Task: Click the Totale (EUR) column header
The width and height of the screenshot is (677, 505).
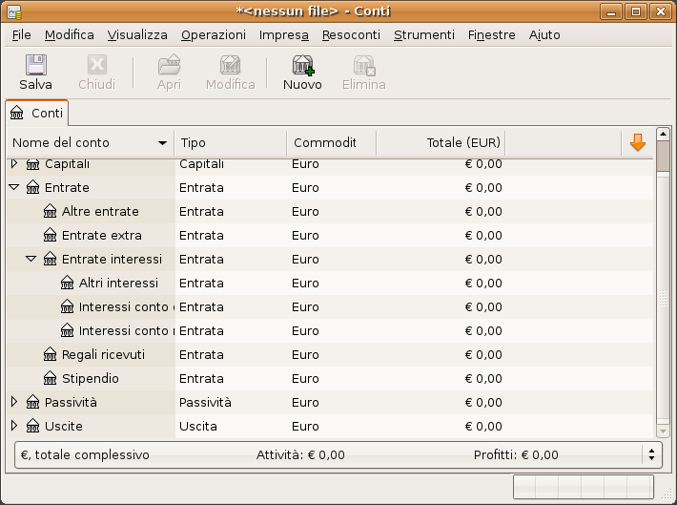Action: pyautogui.click(x=441, y=143)
